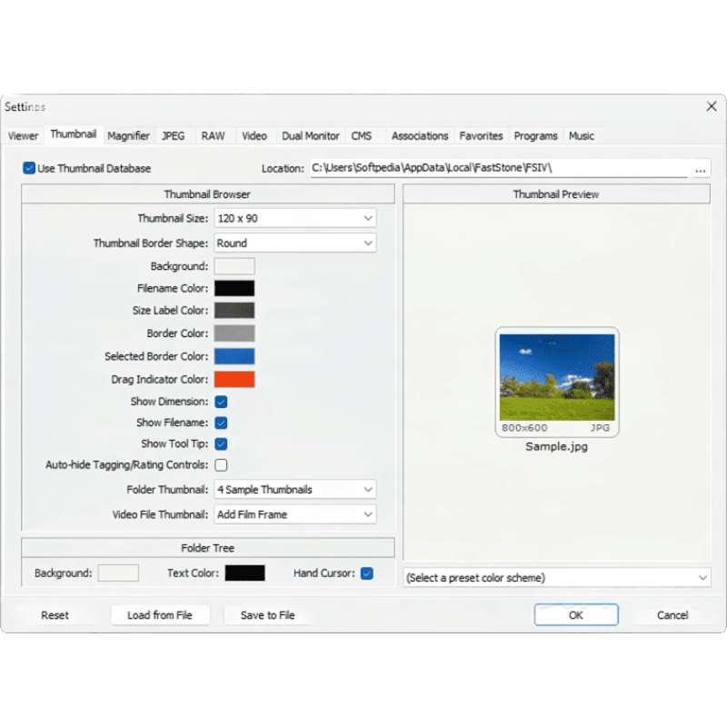
Task: Toggle Use Thumbnail Database checkbox
Action: click(x=29, y=168)
